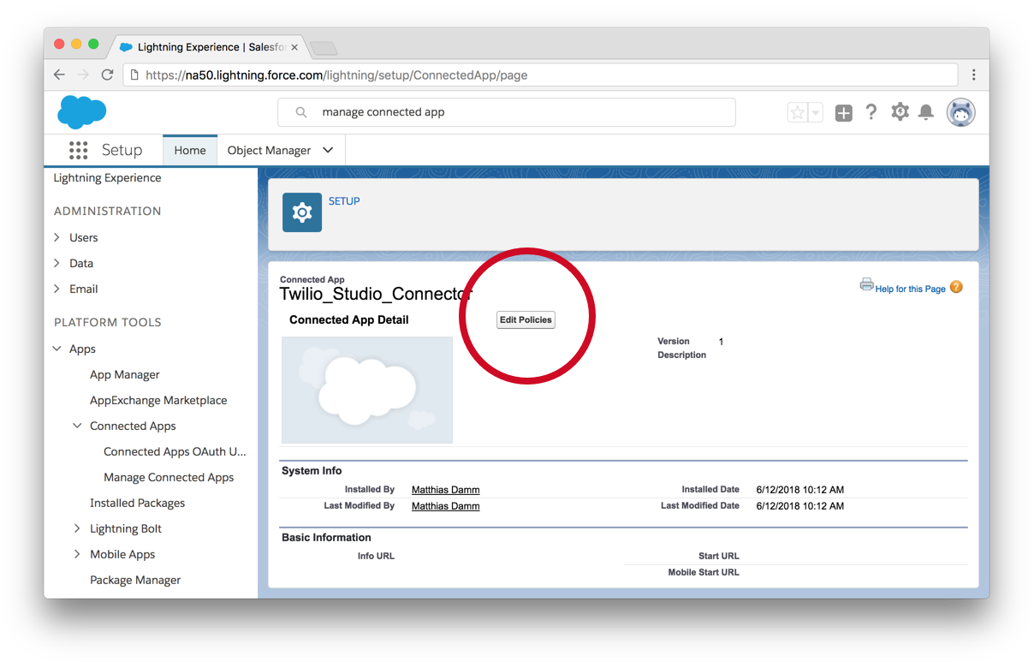This screenshot has width=1034, height=668.
Task: Open the user profile avatar
Action: point(961,112)
